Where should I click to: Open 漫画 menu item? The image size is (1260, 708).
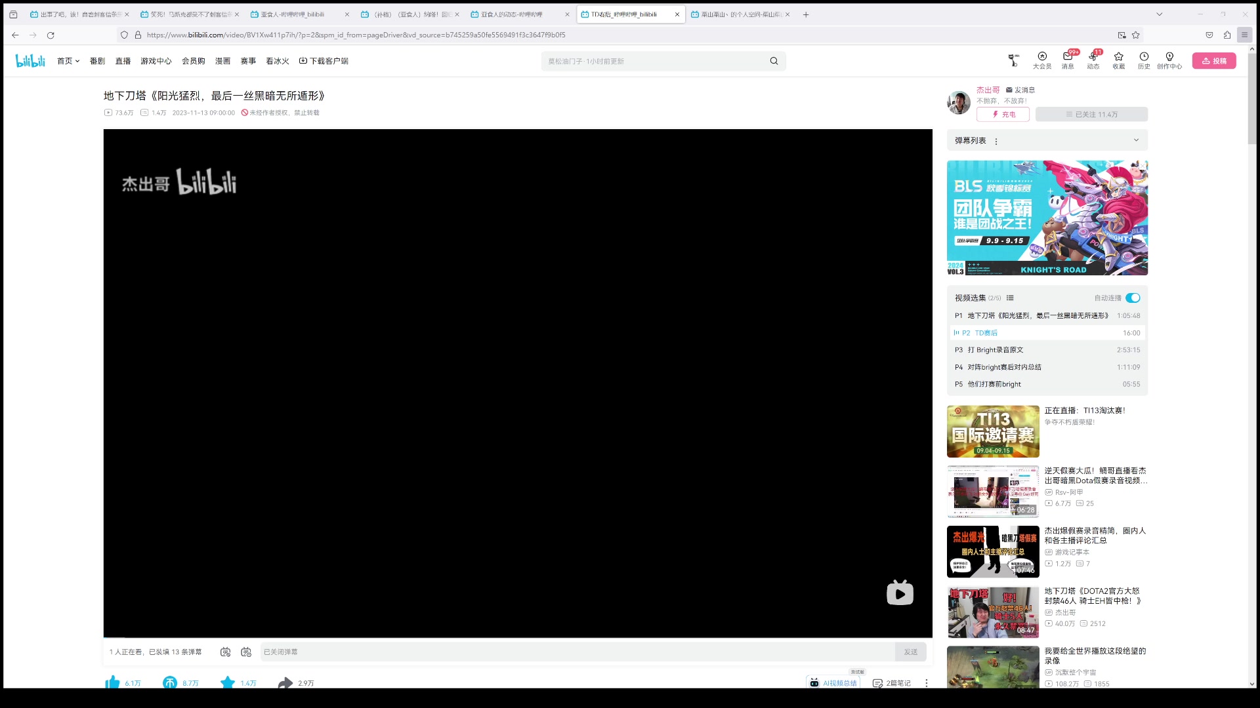click(222, 61)
